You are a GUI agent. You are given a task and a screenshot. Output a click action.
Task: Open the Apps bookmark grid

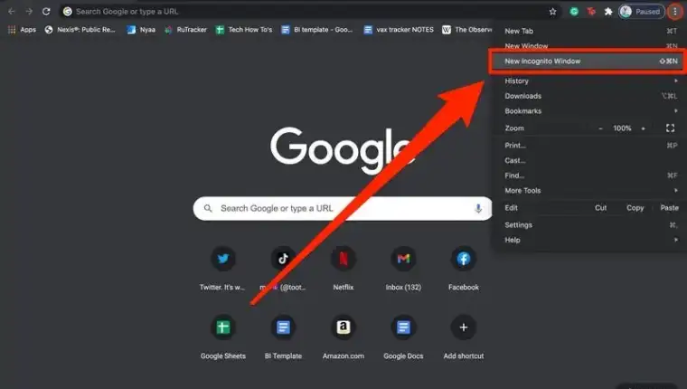point(22,29)
